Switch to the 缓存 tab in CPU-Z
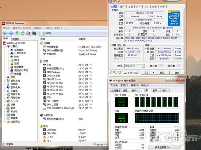This screenshot has width=201, height=150. click(x=123, y=6)
